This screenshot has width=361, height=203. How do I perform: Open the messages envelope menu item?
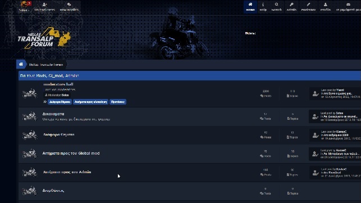tap(348, 7)
